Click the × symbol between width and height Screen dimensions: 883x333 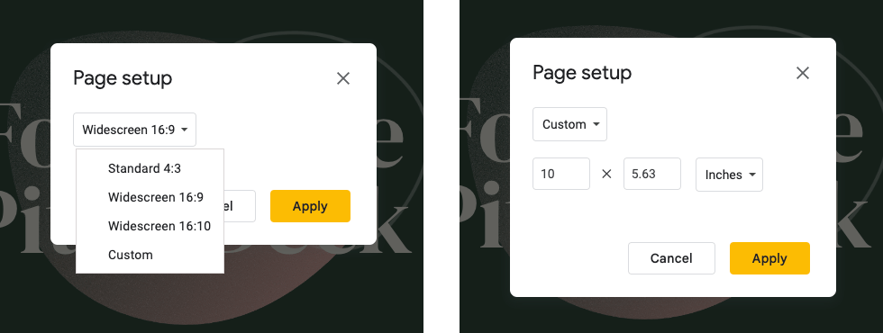pyautogui.click(x=606, y=175)
